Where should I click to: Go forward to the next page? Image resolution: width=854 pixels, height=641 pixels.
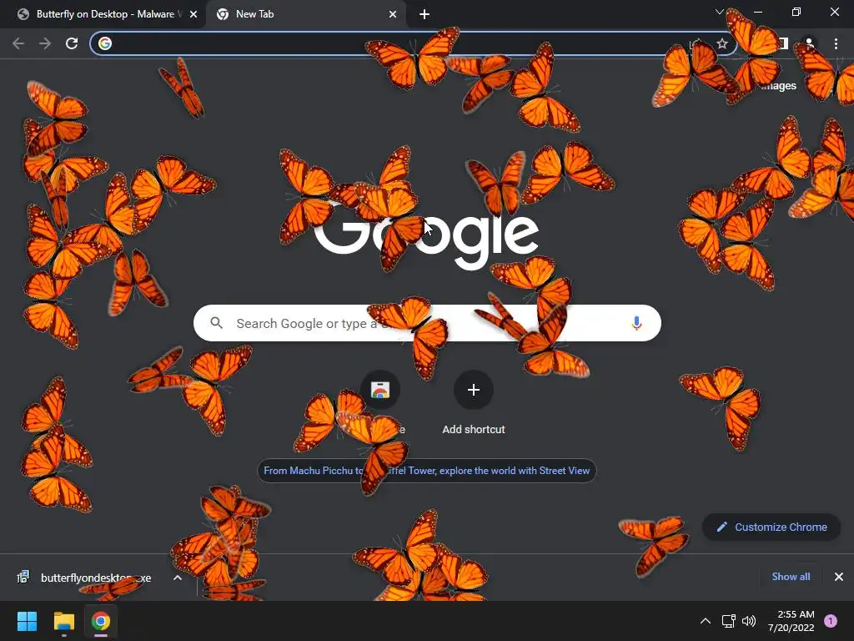coord(45,43)
